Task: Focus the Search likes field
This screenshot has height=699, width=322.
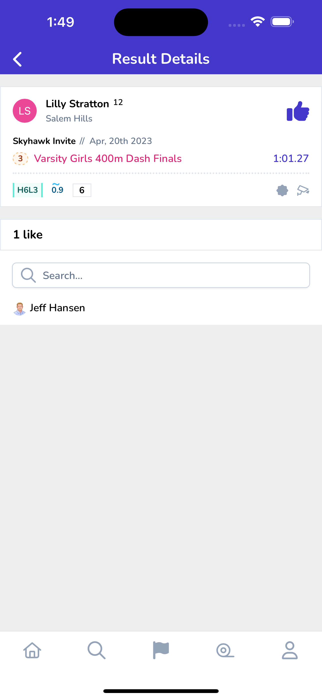Action: click(x=161, y=275)
